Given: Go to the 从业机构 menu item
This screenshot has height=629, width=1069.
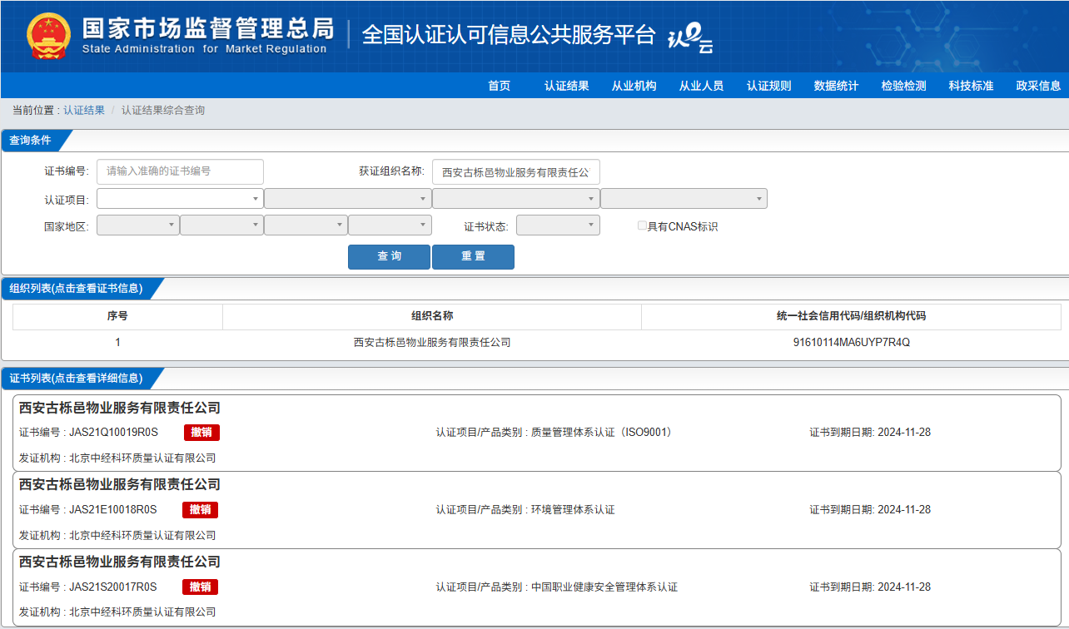Looking at the screenshot, I should (x=634, y=86).
